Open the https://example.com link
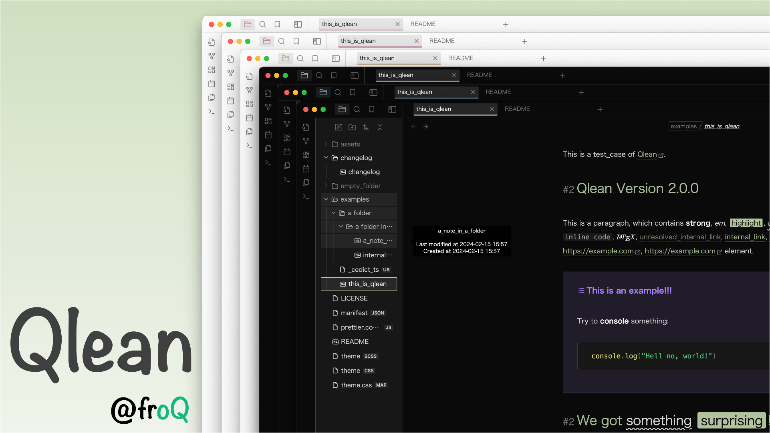This screenshot has width=770, height=433. tap(598, 251)
